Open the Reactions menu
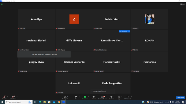186x104 pixels. (111, 97)
